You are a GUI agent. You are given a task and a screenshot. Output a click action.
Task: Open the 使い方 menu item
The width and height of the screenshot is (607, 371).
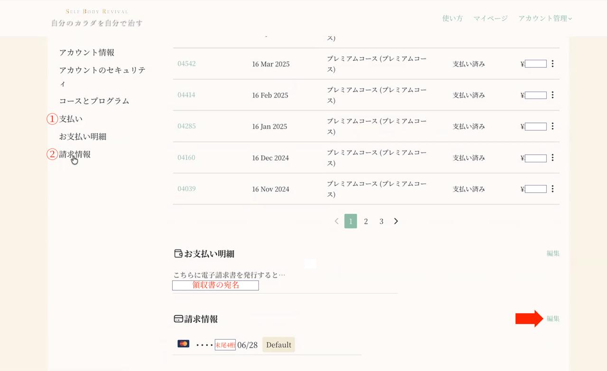[452, 18]
